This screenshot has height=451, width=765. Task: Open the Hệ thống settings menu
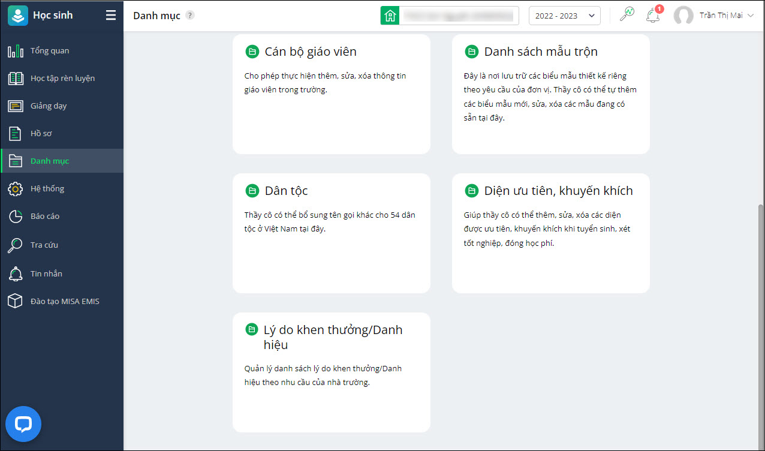pyautogui.click(x=47, y=189)
